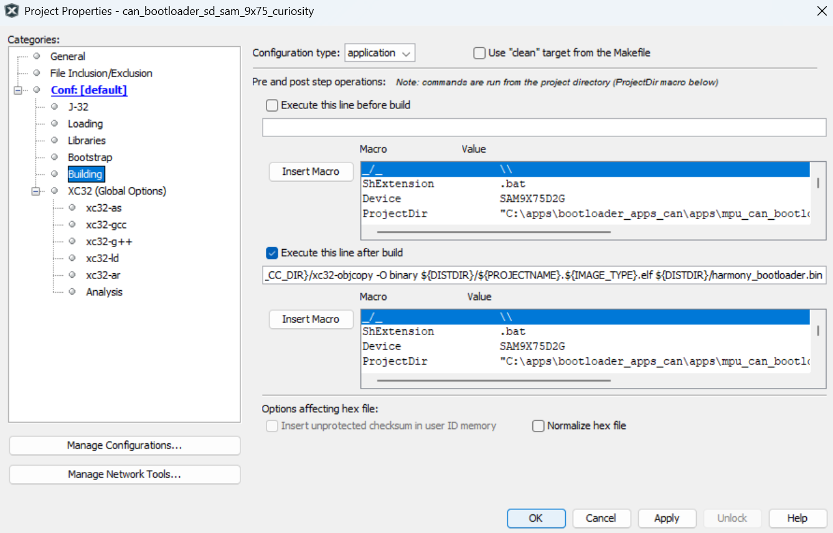Select the xc32-ld category entry

101,258
